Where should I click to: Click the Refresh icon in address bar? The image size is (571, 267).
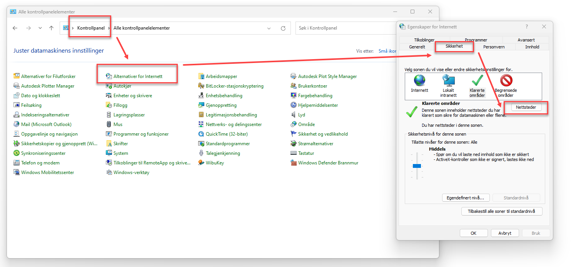coord(283,28)
